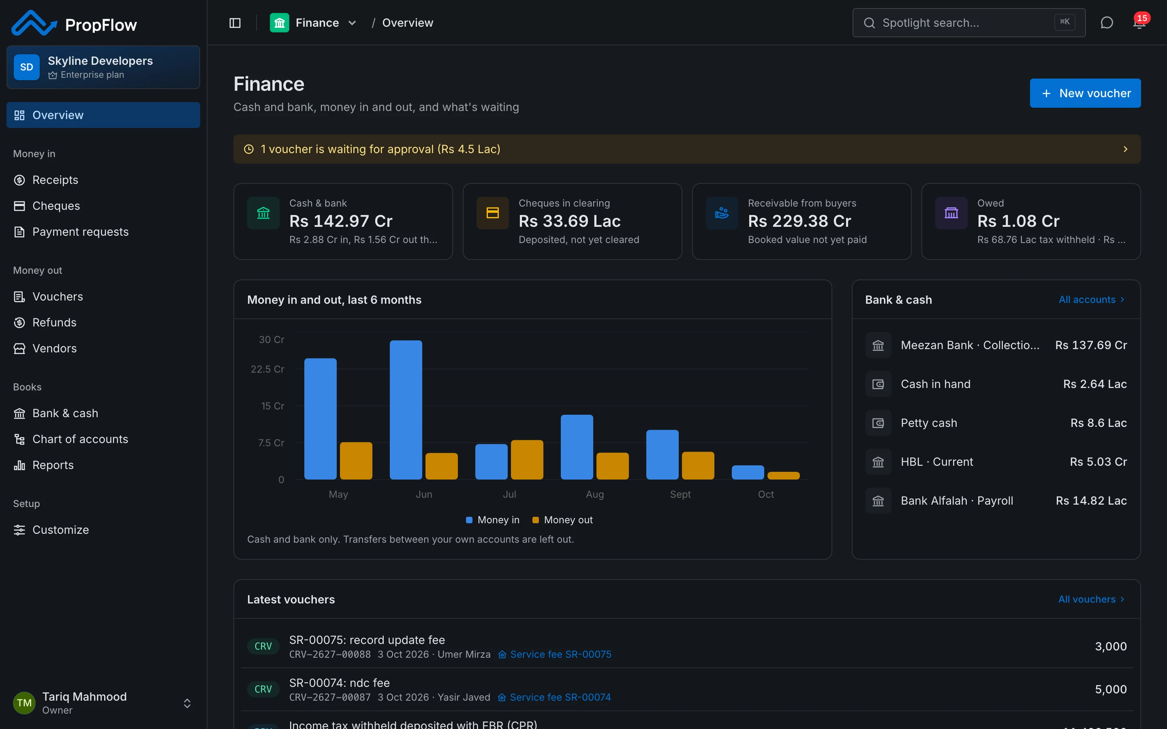The height and width of the screenshot is (729, 1167).
Task: Click the Cash & bank card icon
Action: (263, 213)
